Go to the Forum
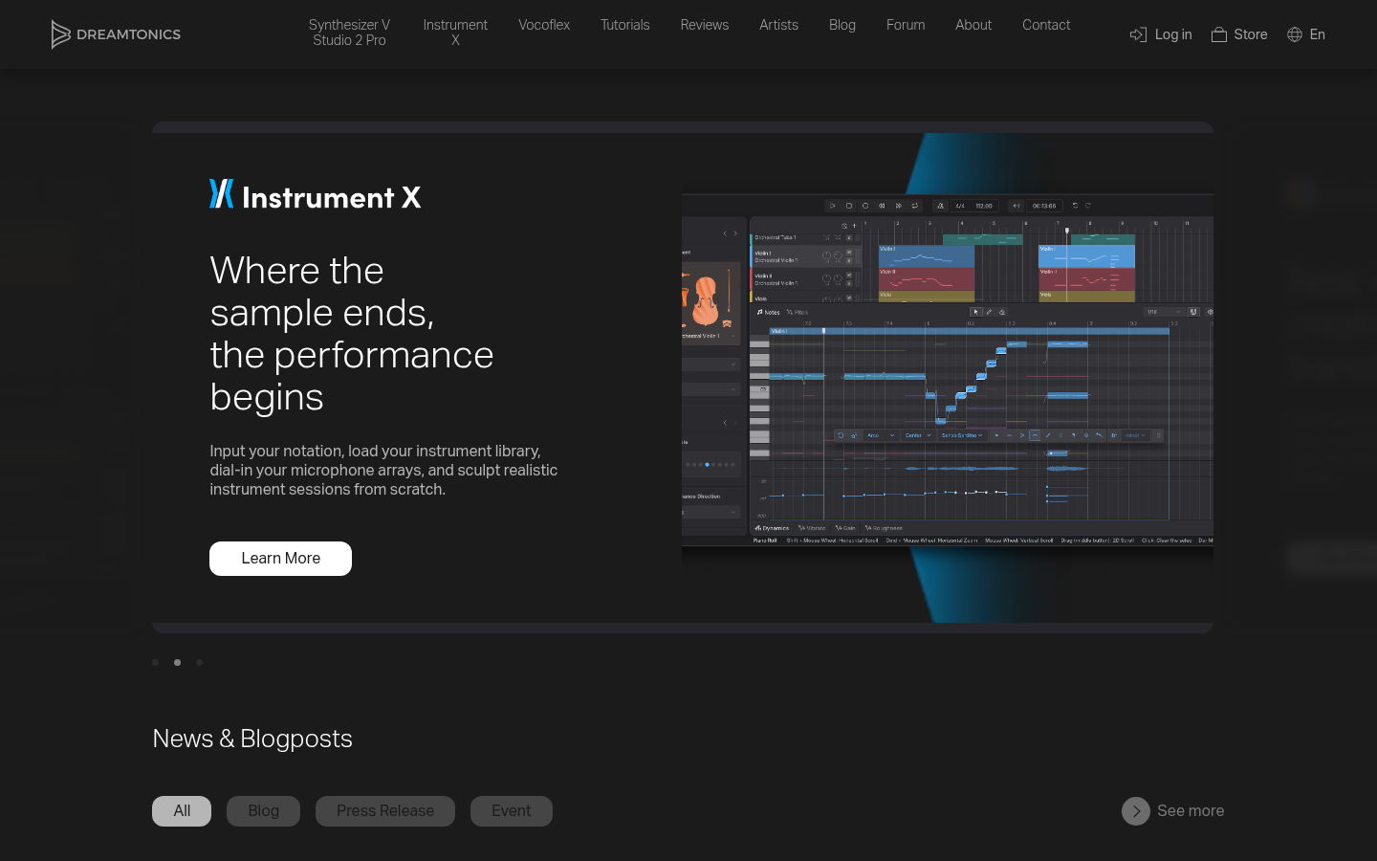 coord(906,25)
